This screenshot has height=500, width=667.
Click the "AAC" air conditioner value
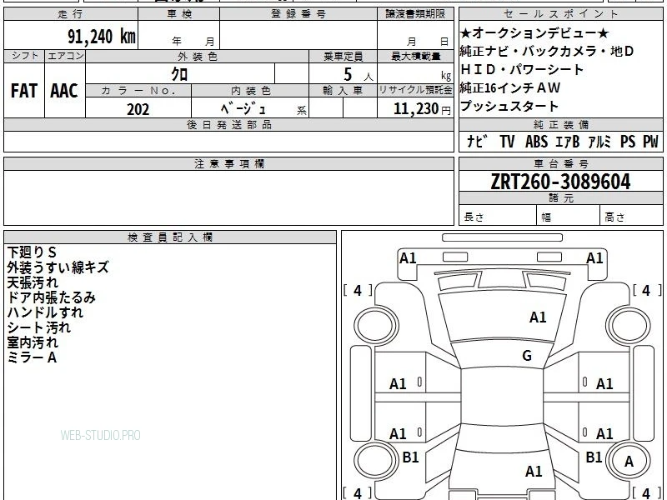[x=64, y=91]
